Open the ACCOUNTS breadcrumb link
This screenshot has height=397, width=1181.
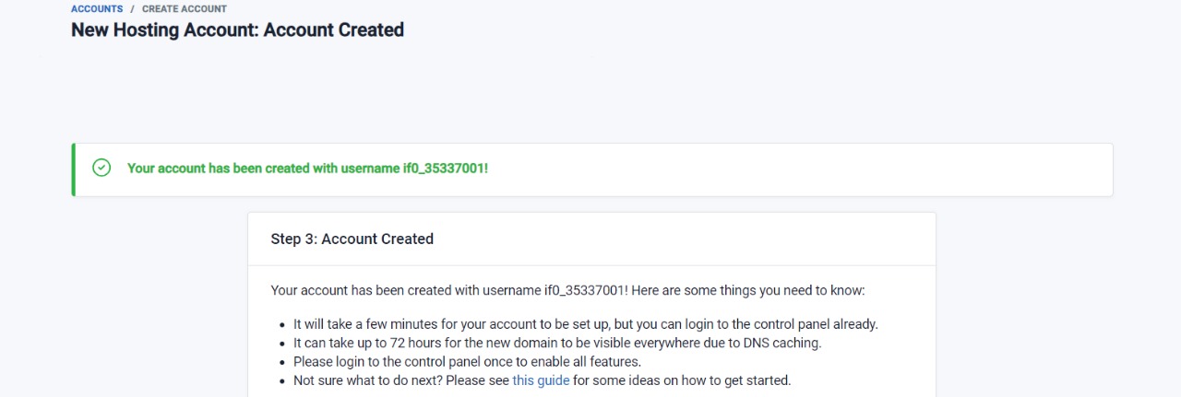pos(97,9)
